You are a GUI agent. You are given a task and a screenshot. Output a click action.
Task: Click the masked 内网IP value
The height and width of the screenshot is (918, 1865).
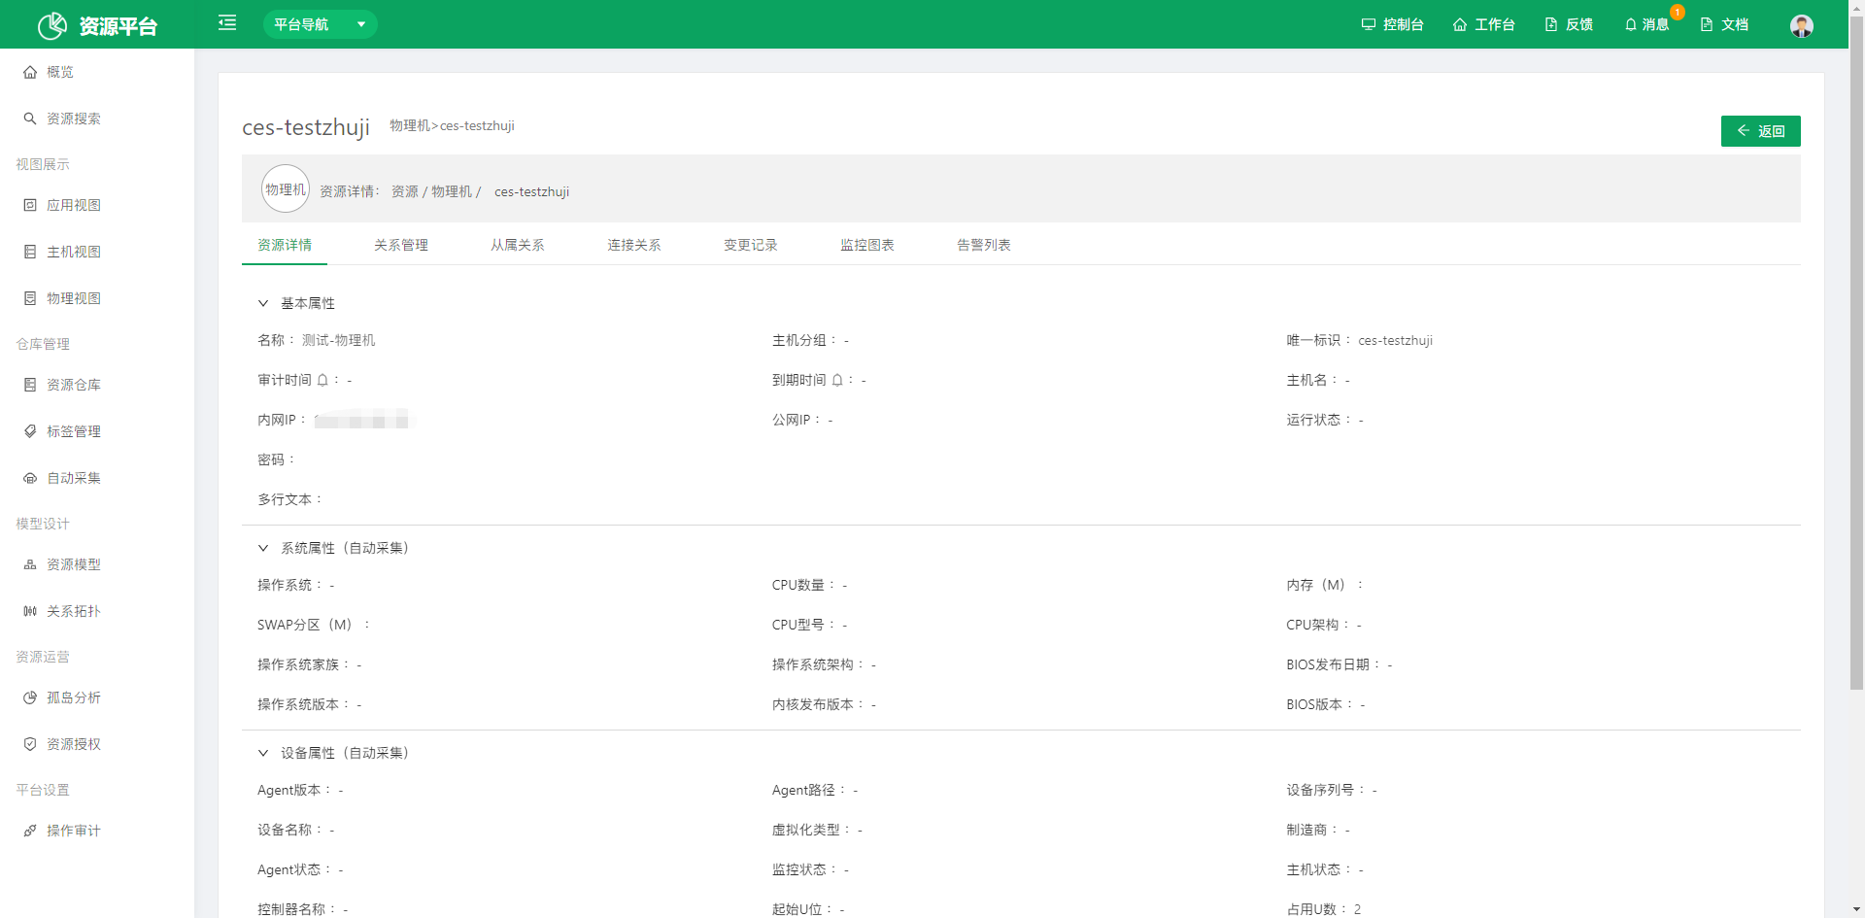click(x=364, y=420)
